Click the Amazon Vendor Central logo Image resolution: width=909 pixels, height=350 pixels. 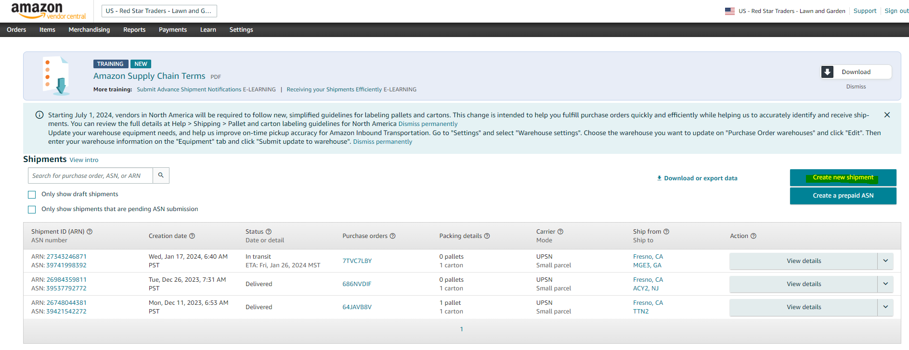click(x=48, y=11)
